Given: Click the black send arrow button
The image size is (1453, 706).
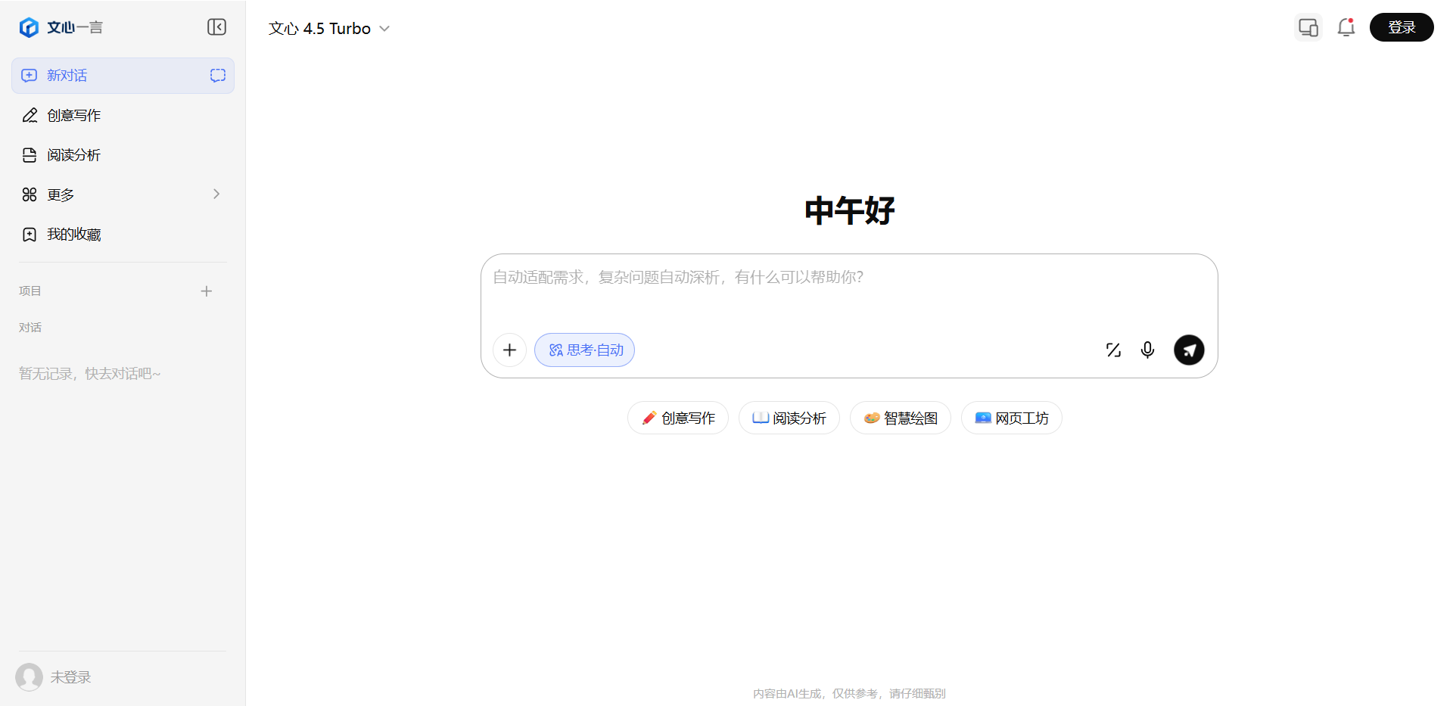Looking at the screenshot, I should pyautogui.click(x=1188, y=350).
